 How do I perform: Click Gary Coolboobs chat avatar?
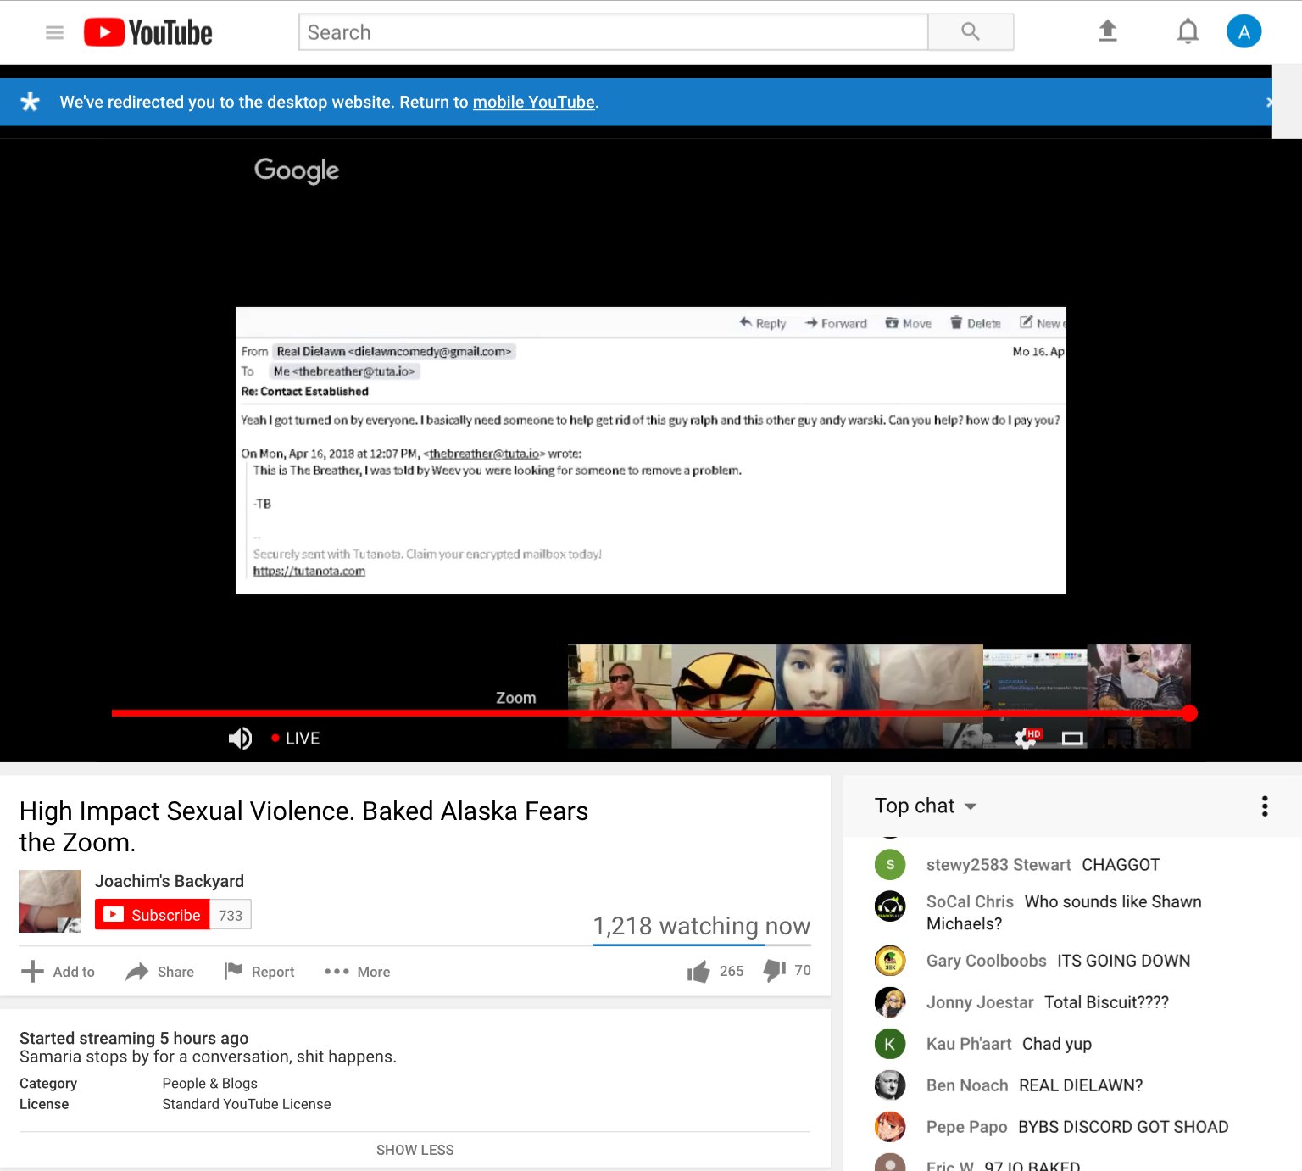890,961
